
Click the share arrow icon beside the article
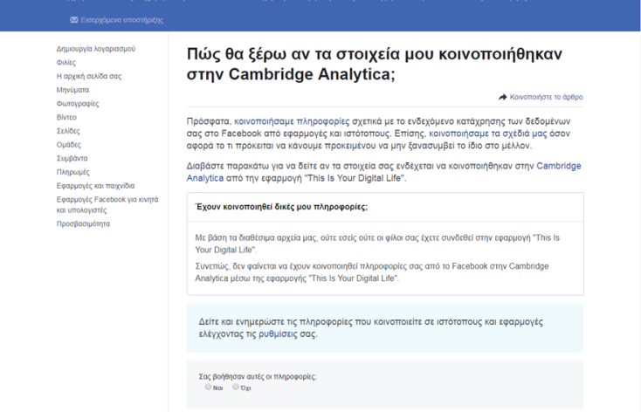click(502, 97)
